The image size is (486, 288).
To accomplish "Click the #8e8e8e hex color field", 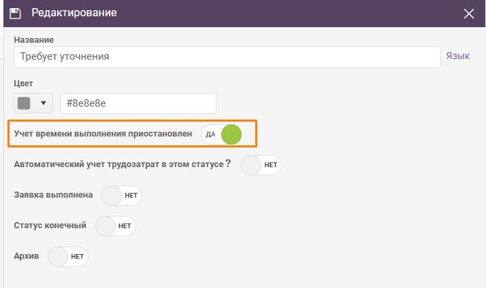I will pos(138,103).
